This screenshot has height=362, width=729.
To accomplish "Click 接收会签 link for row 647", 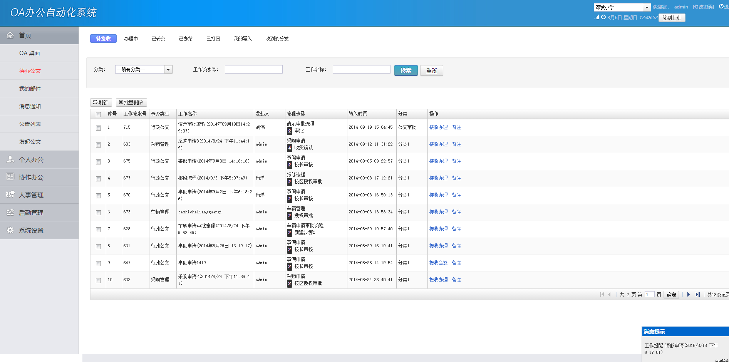I will (x=439, y=263).
